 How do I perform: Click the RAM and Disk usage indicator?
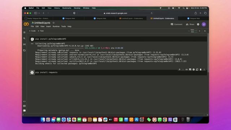pos(194,31)
